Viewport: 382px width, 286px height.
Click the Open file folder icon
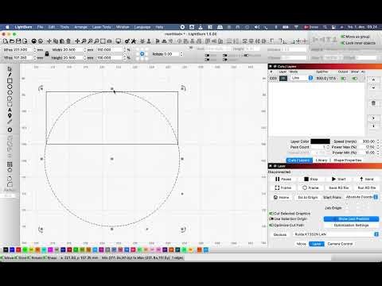click(12, 41)
